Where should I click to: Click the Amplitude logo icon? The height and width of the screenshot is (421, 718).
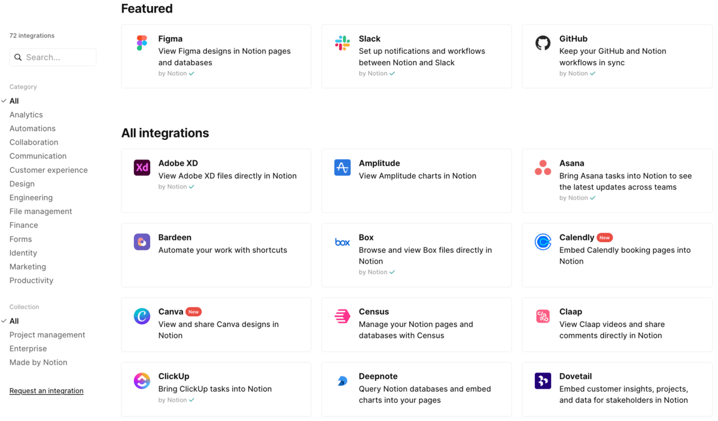342,167
